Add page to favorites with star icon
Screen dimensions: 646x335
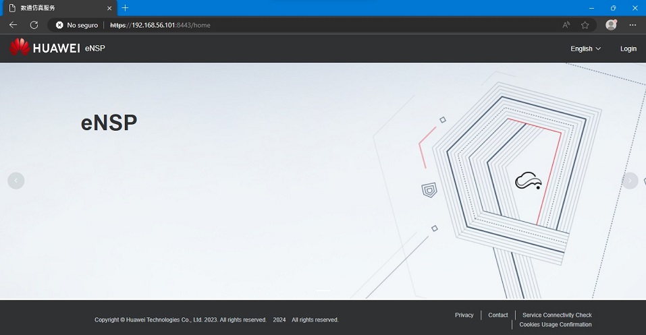(585, 25)
